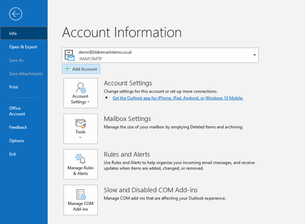The height and width of the screenshot is (224, 305).
Task: Click the Account Information page title
Action: (x=122, y=32)
